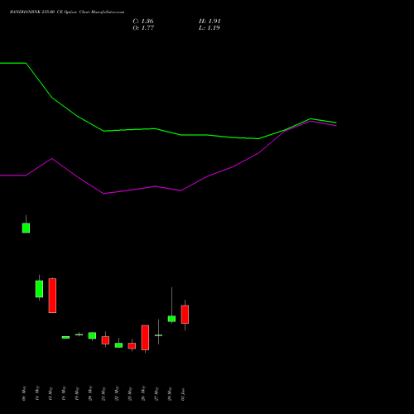
Task: Select the 26 May date label
Action: coord(143,393)
